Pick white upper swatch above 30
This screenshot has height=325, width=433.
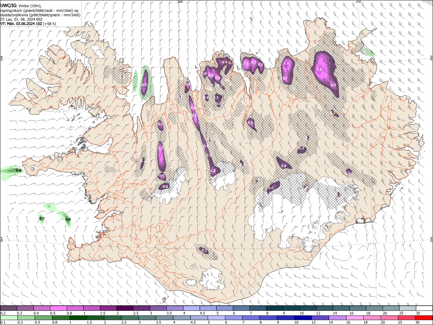click(424, 308)
